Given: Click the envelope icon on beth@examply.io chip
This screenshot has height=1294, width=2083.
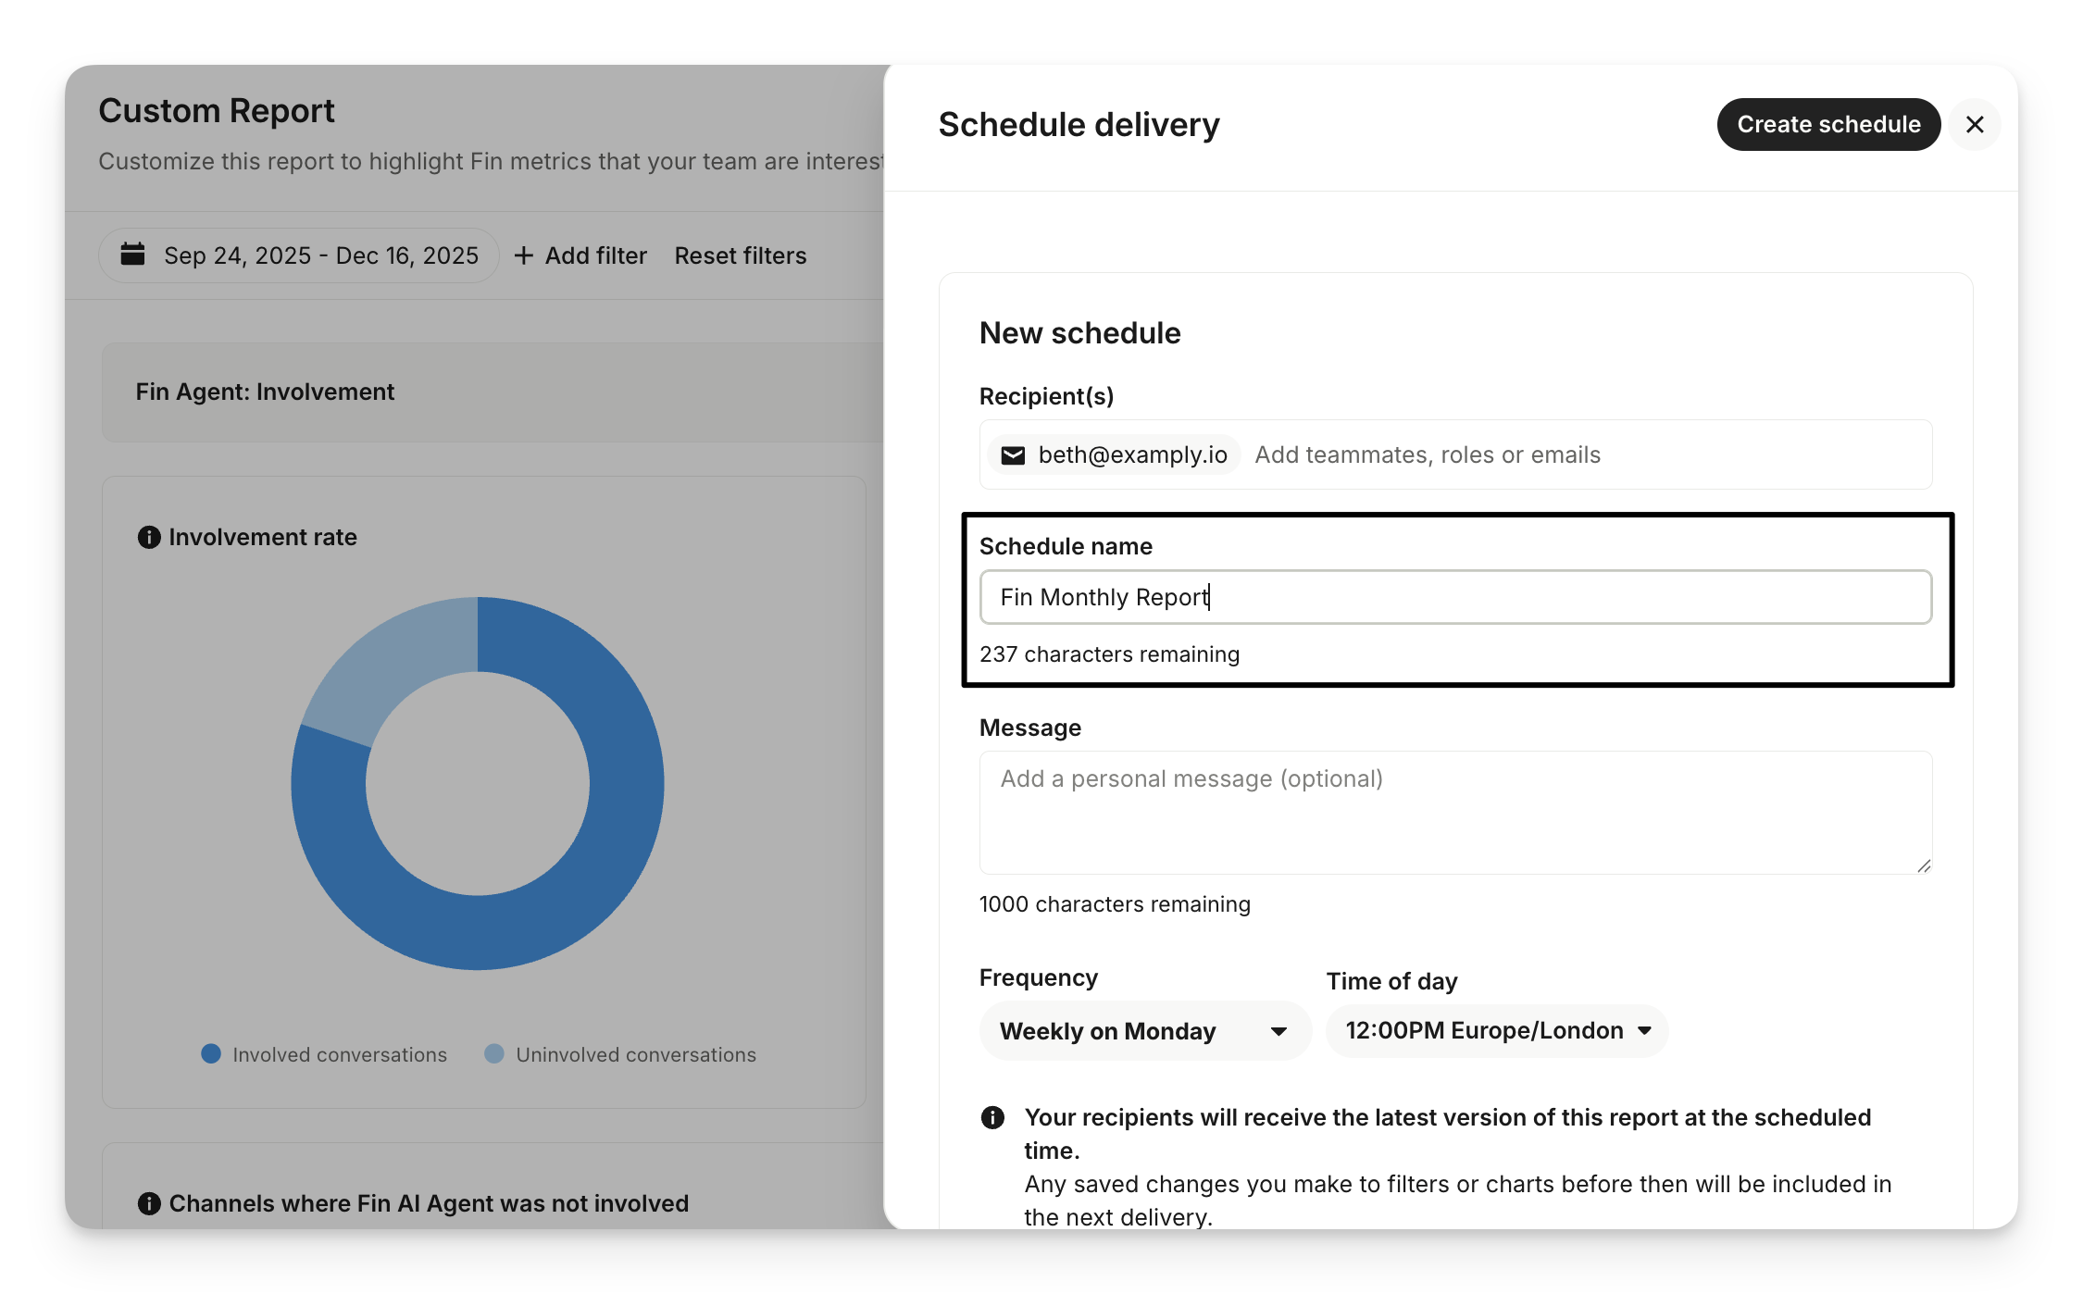Looking at the screenshot, I should coord(1013,454).
